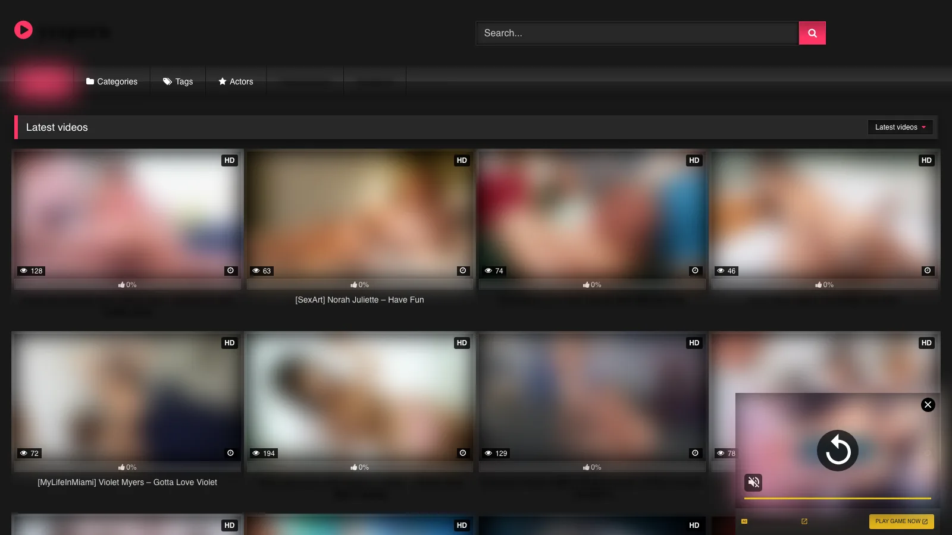Screen dimensions: 952x535
Task: Click the clock icon on the 72-views video
Action: (x=231, y=453)
